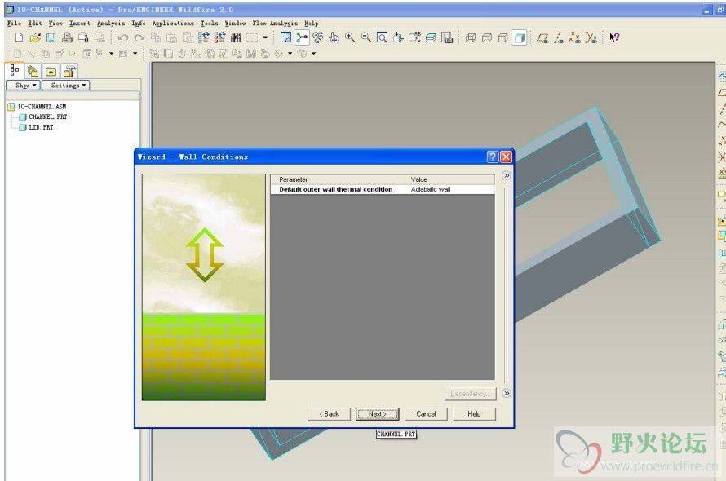The height and width of the screenshot is (481, 726).
Task: Open the selection box dropdown arrow
Action: point(265,38)
